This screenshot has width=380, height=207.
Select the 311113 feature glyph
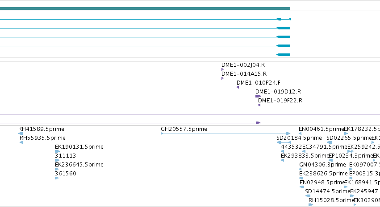pos(57,160)
